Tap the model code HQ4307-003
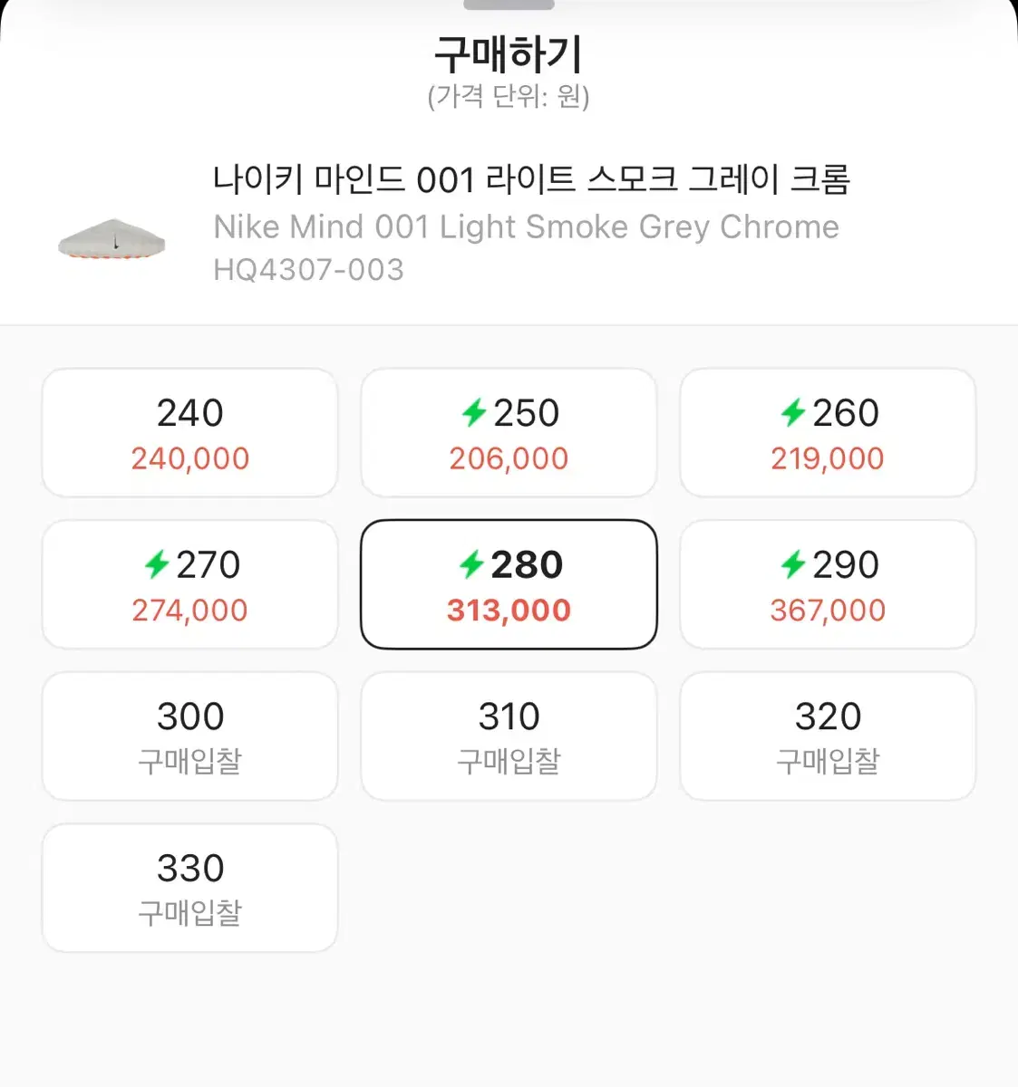 click(308, 269)
